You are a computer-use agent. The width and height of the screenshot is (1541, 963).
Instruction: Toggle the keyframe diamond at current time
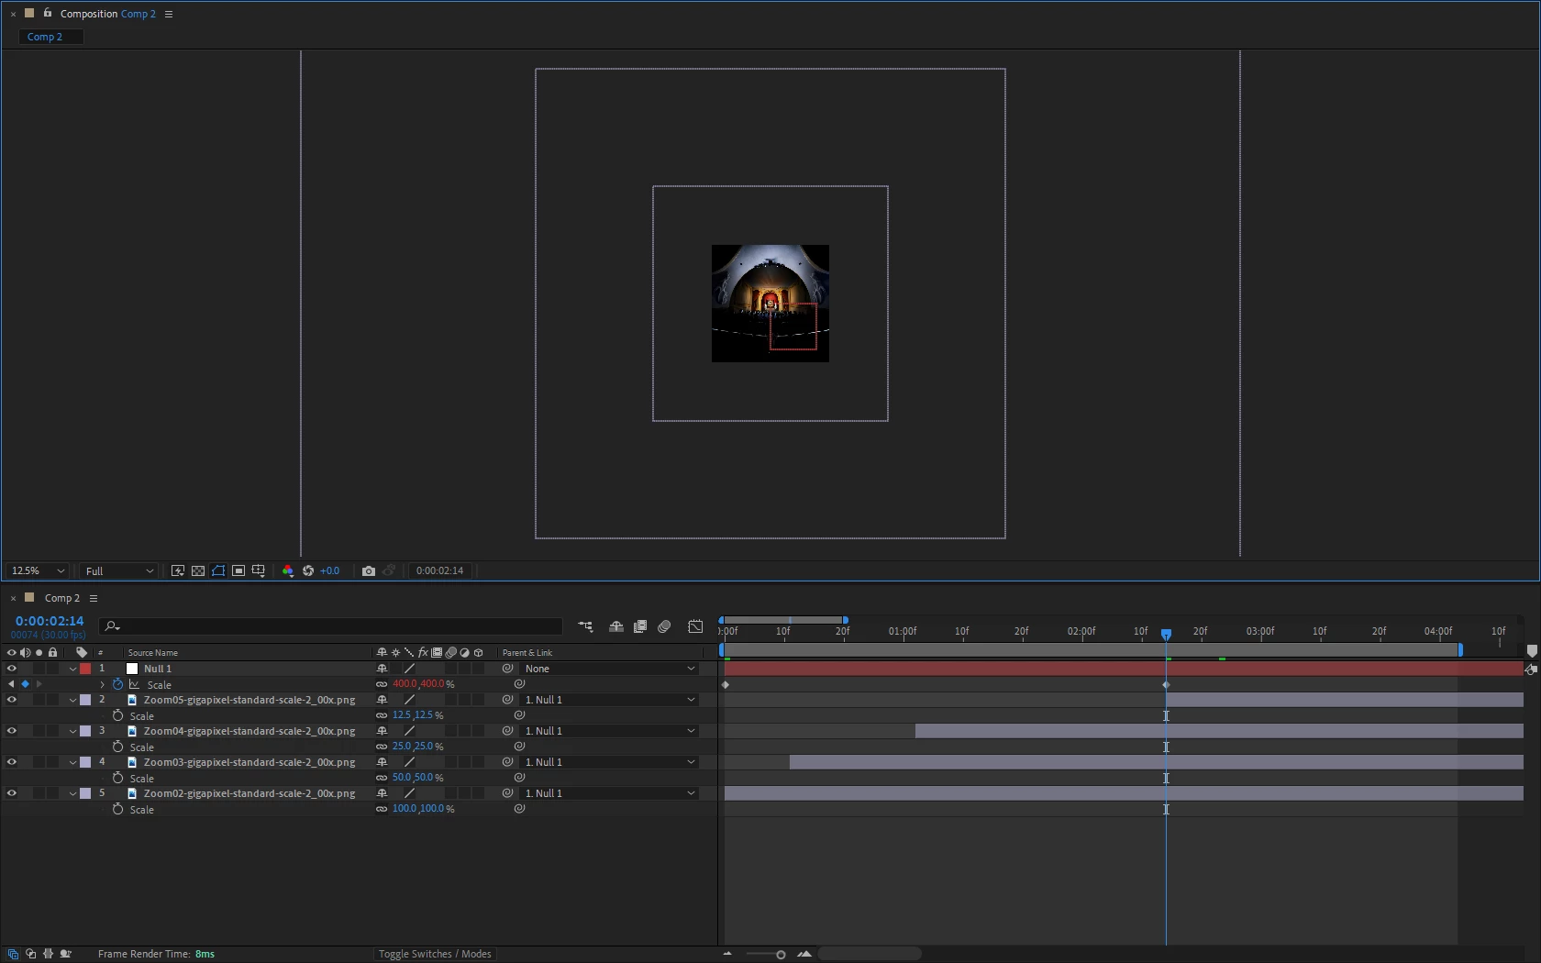click(25, 684)
